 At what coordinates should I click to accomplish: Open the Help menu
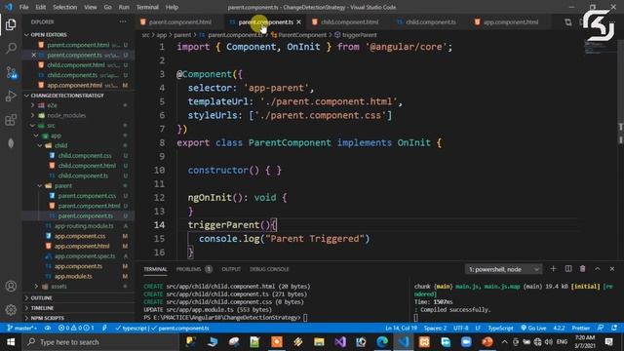click(x=172, y=7)
